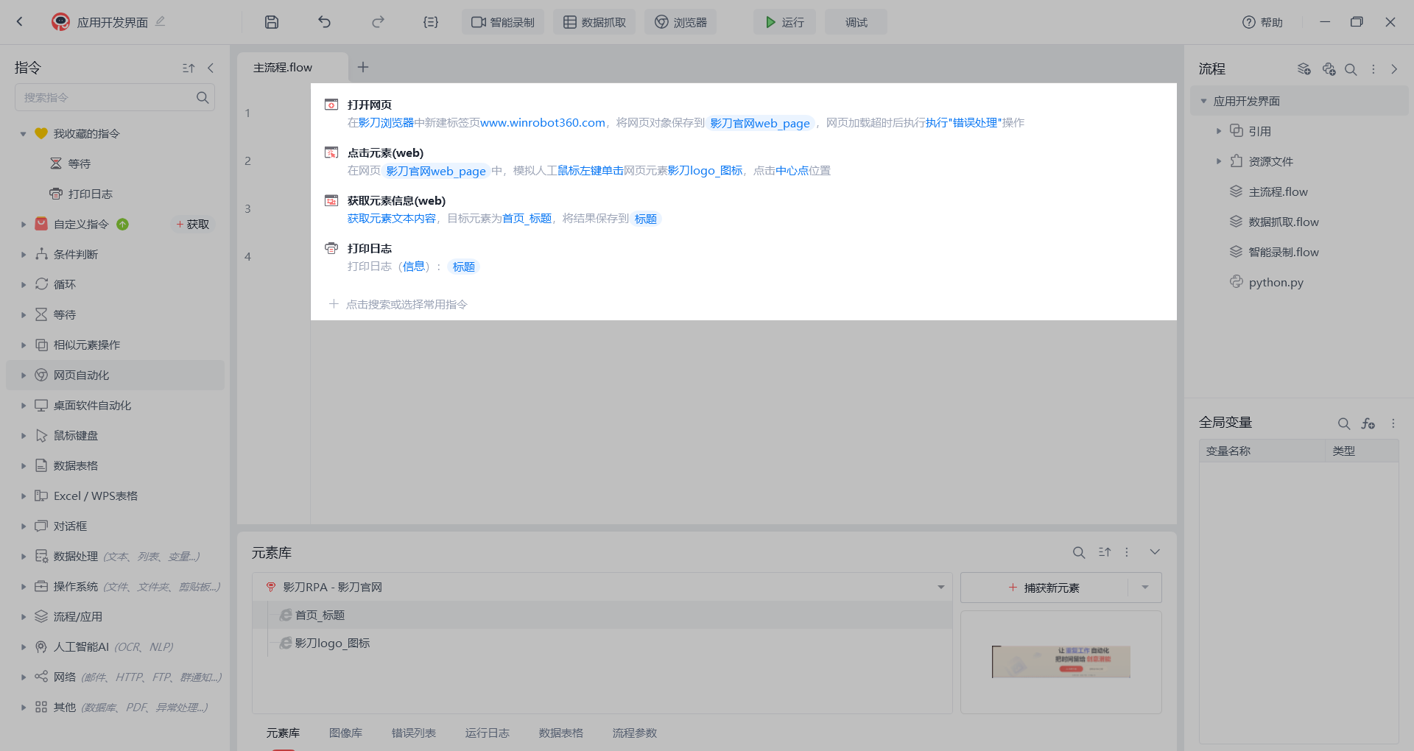Open the 影刀RPA - 影刀官网 dropdown
This screenshot has height=751, width=1414.
tap(940, 588)
